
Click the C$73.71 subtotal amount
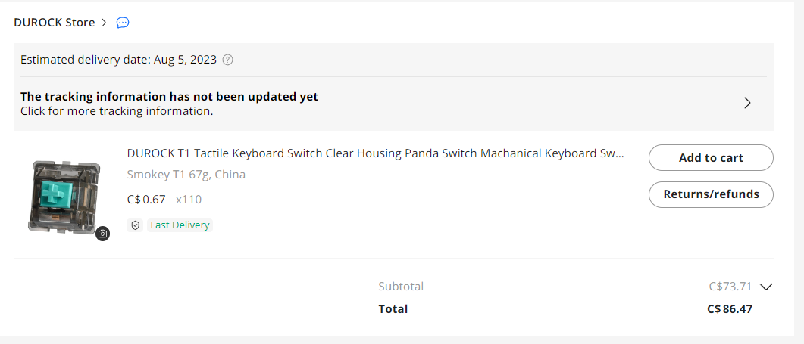(730, 287)
